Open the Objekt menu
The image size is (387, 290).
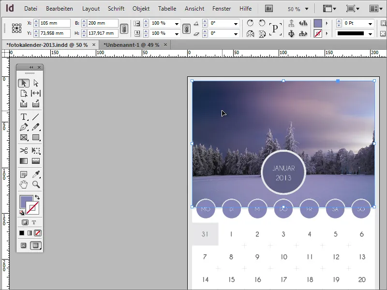coord(141,9)
